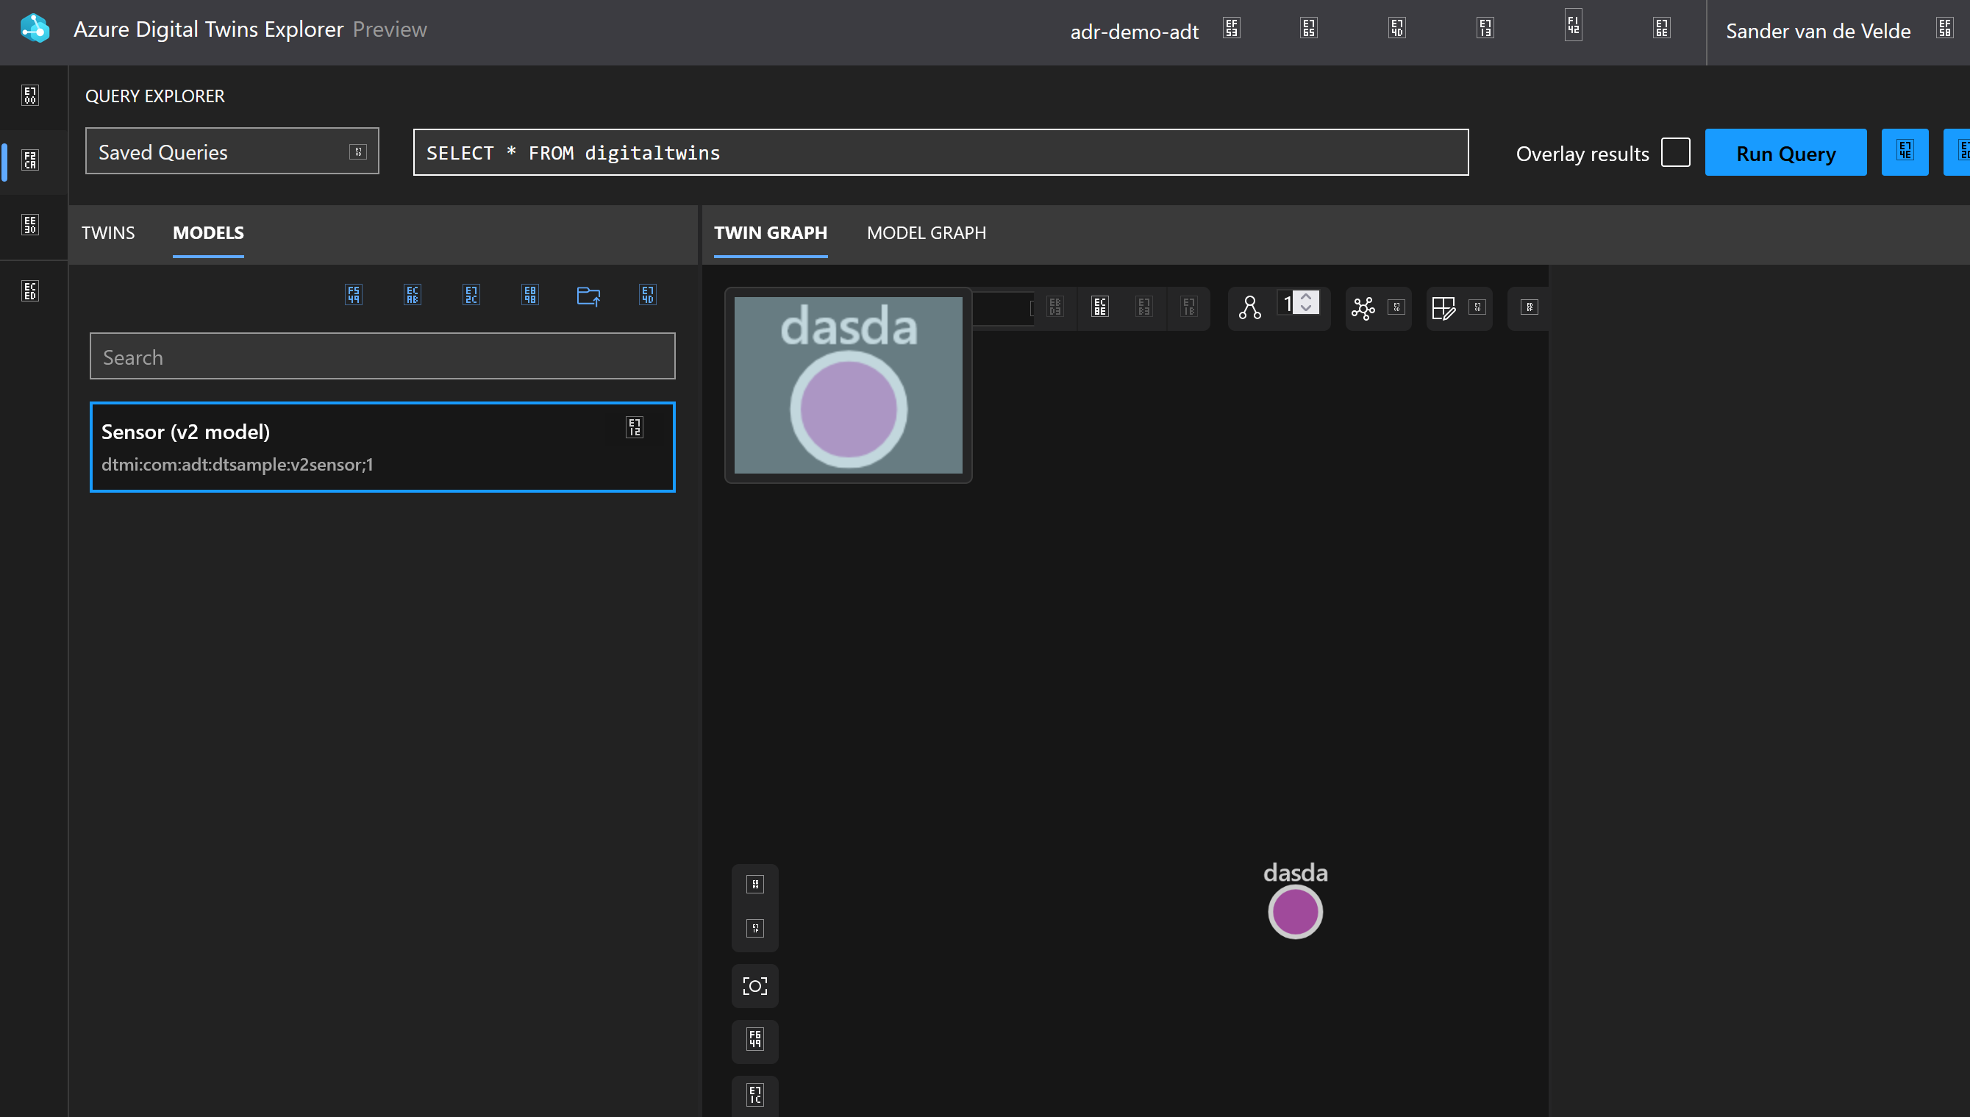Click the Sander van de Velde username
The width and height of the screenshot is (1970, 1117).
click(1818, 31)
